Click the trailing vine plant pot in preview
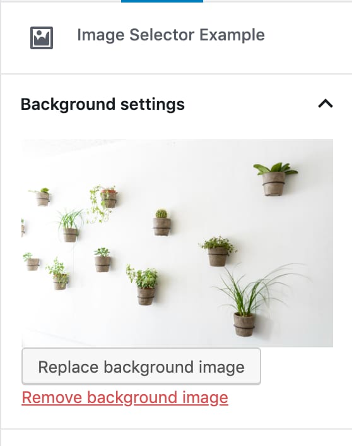The width and height of the screenshot is (352, 446). point(109,198)
